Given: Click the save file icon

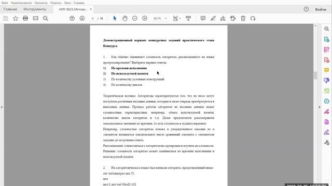Looking at the screenshot, I should [x=6, y=19].
